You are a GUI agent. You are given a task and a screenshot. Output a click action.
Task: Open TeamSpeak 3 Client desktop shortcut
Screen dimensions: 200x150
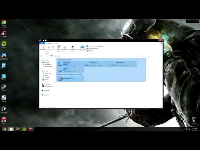[4, 110]
